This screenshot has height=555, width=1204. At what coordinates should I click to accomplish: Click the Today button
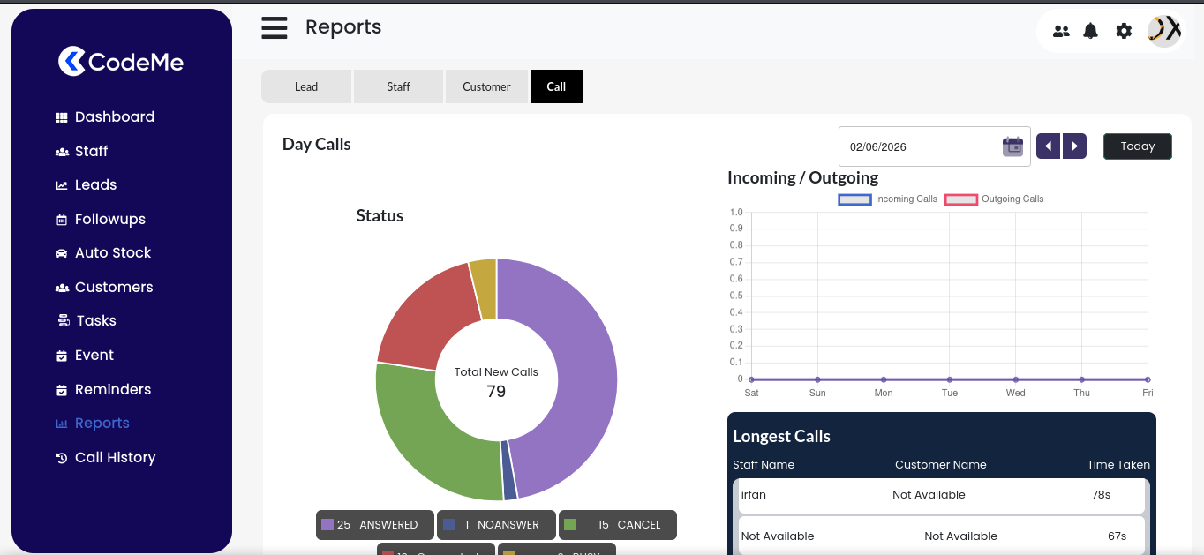1138,146
